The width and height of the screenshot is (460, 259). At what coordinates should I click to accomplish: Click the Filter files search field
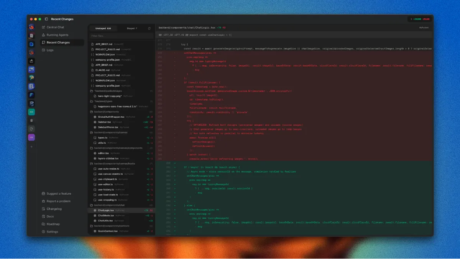(x=121, y=36)
